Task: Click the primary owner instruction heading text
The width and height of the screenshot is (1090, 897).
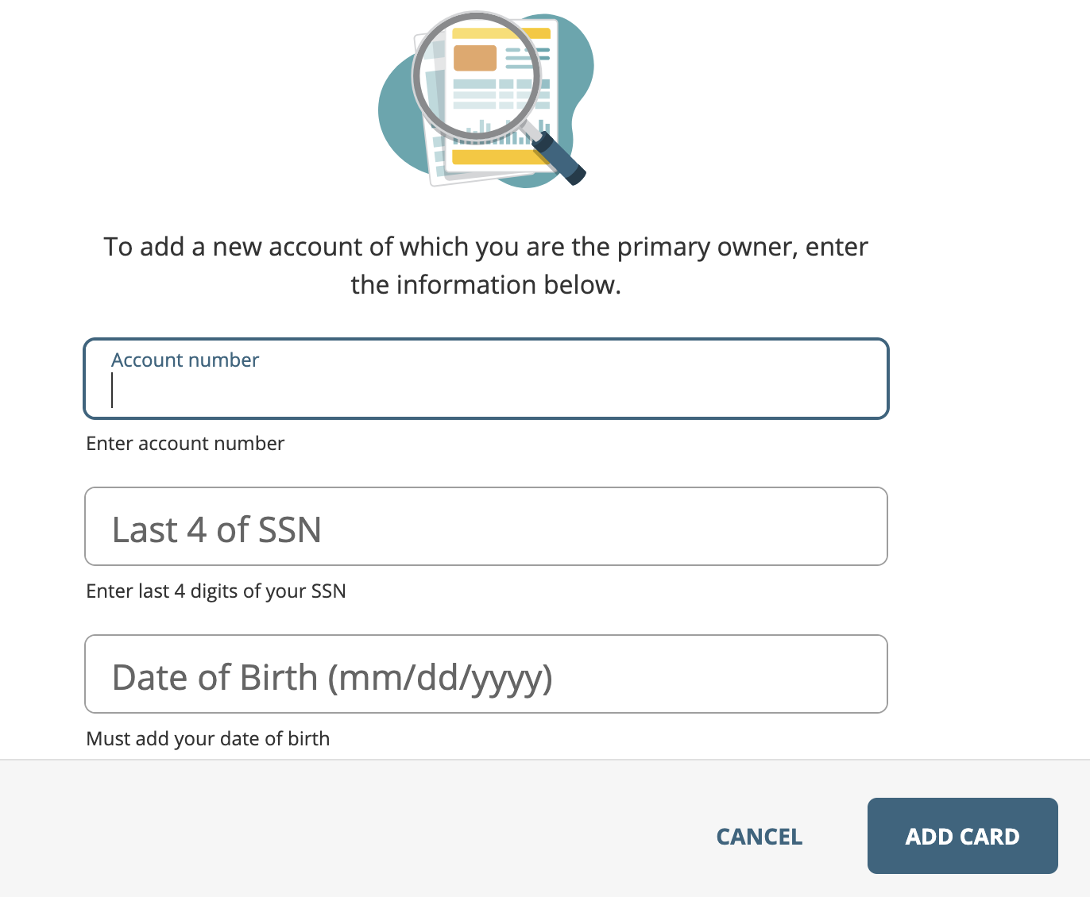Action: (486, 265)
